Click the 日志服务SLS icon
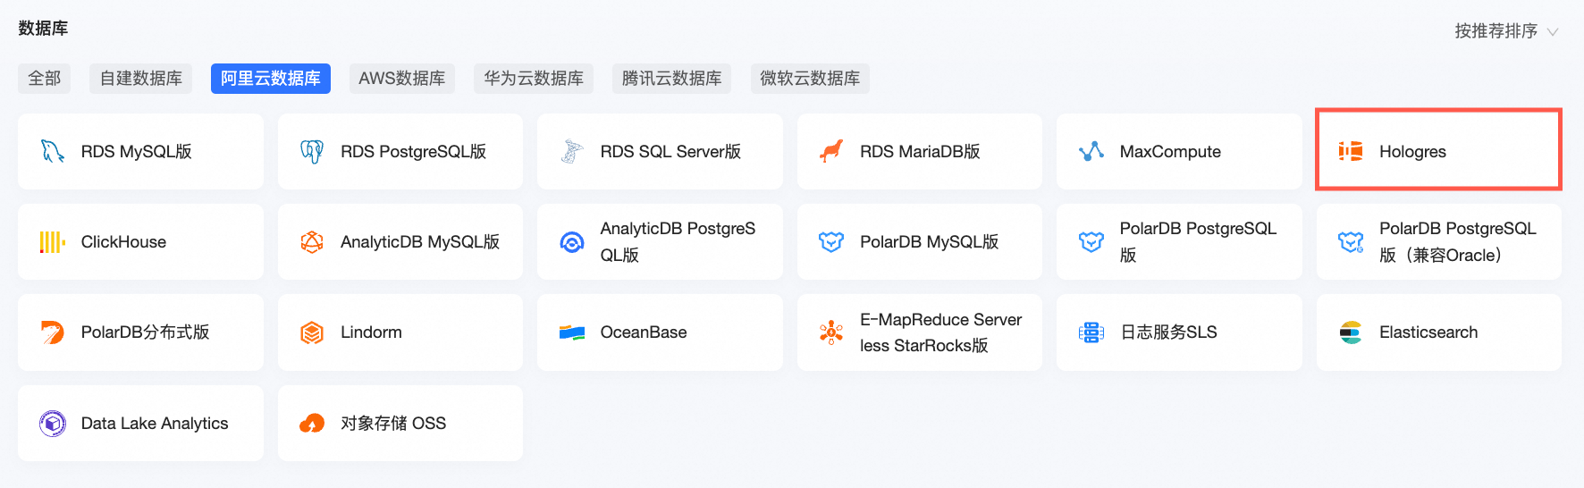 (x=1091, y=332)
